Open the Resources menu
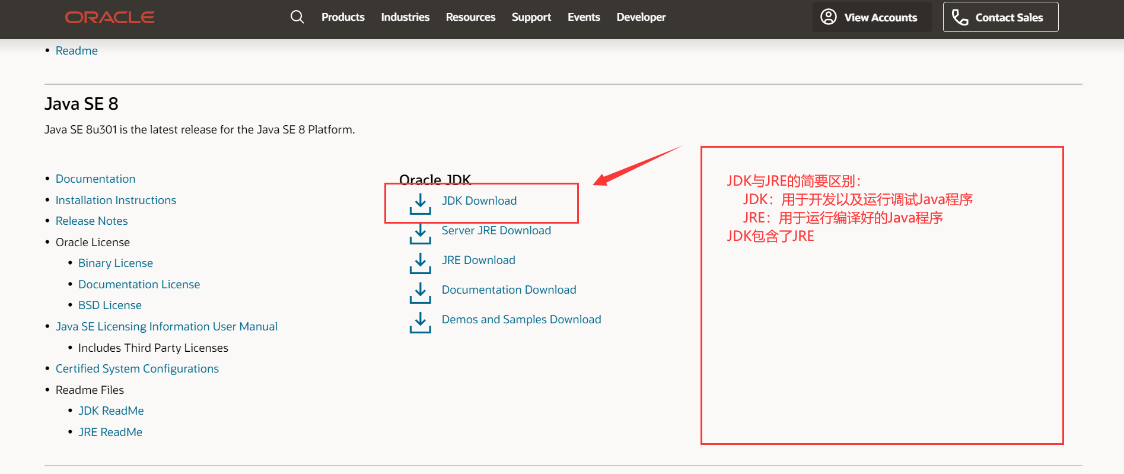Screen dimensions: 1124x474 [470, 17]
